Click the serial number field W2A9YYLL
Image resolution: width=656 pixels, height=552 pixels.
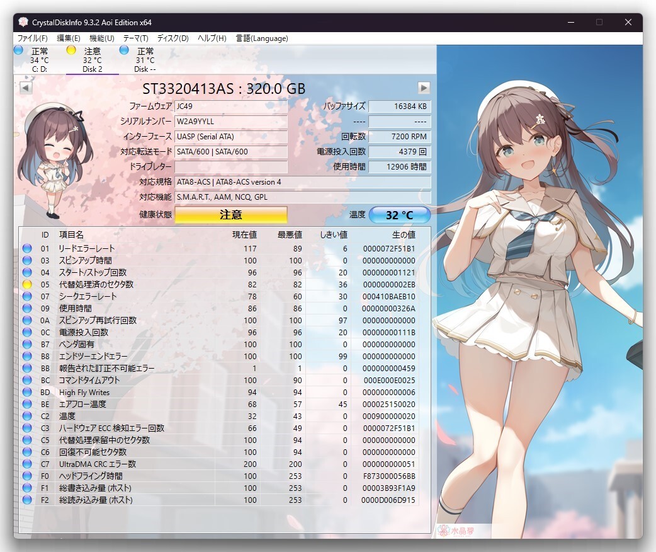coord(230,121)
